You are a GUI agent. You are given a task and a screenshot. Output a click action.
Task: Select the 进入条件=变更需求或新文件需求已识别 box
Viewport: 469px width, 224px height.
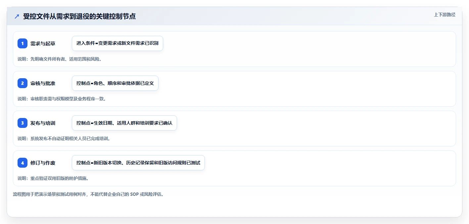[117, 43]
